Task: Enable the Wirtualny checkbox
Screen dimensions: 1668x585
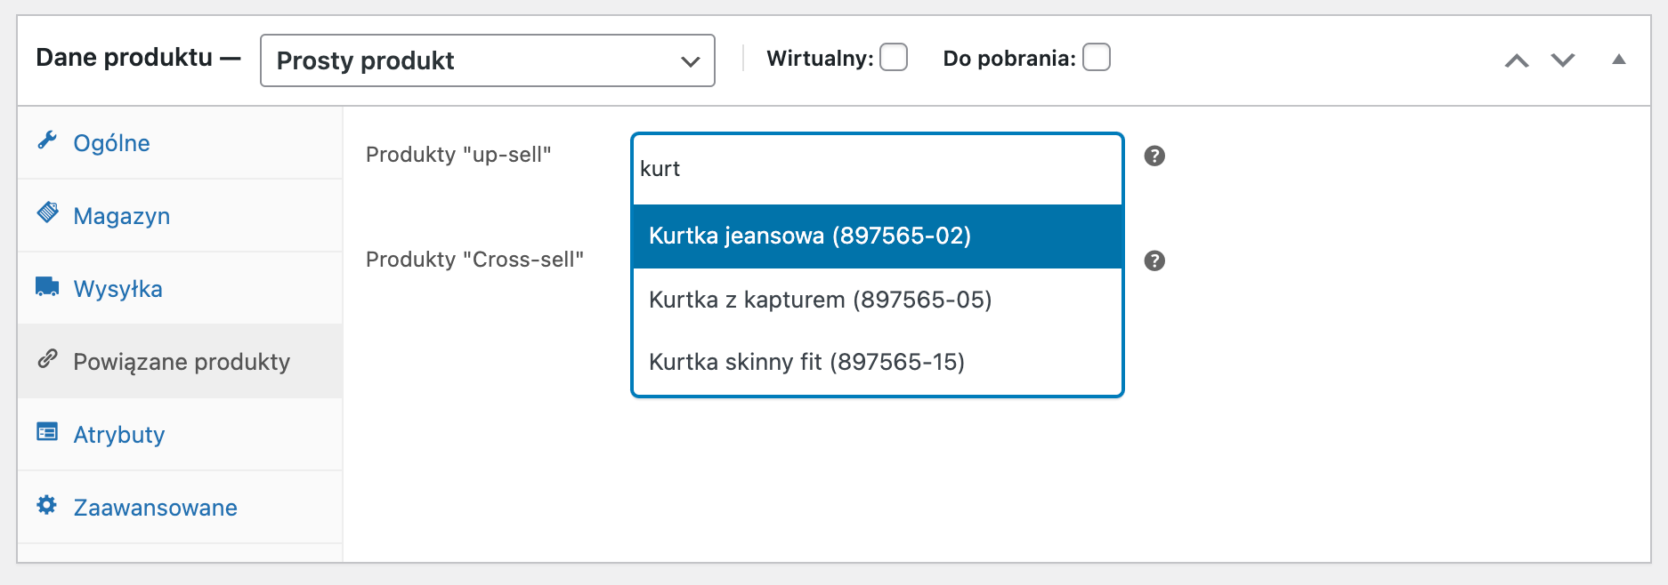Action: pyautogui.click(x=894, y=57)
